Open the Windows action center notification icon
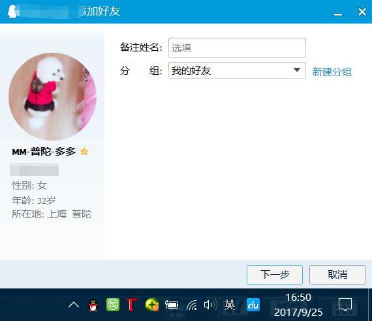This screenshot has height=321, width=372. [345, 305]
